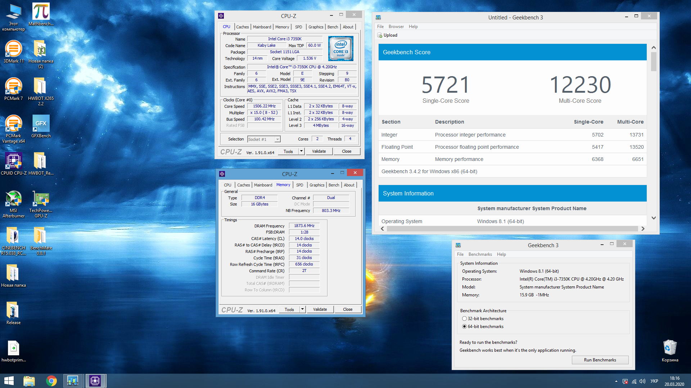Open PCMark Vantage x64 desktop shortcut
691x388 pixels.
coord(13,129)
